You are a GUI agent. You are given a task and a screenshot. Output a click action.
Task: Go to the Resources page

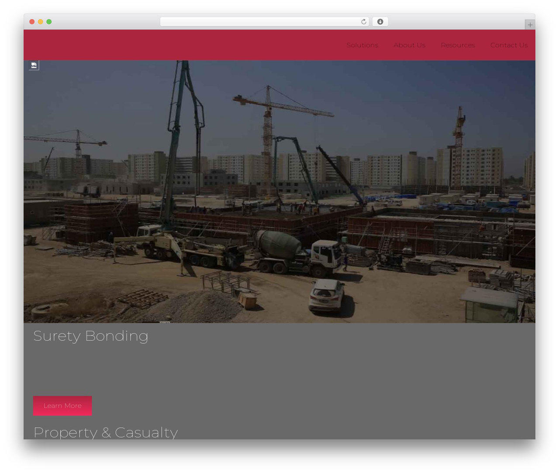(458, 45)
